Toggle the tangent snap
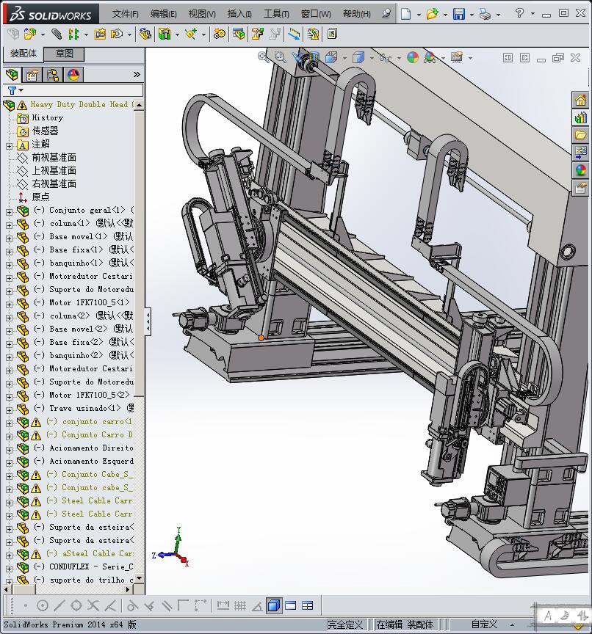Viewport: 592px width, 634px height. pyautogui.click(x=132, y=605)
